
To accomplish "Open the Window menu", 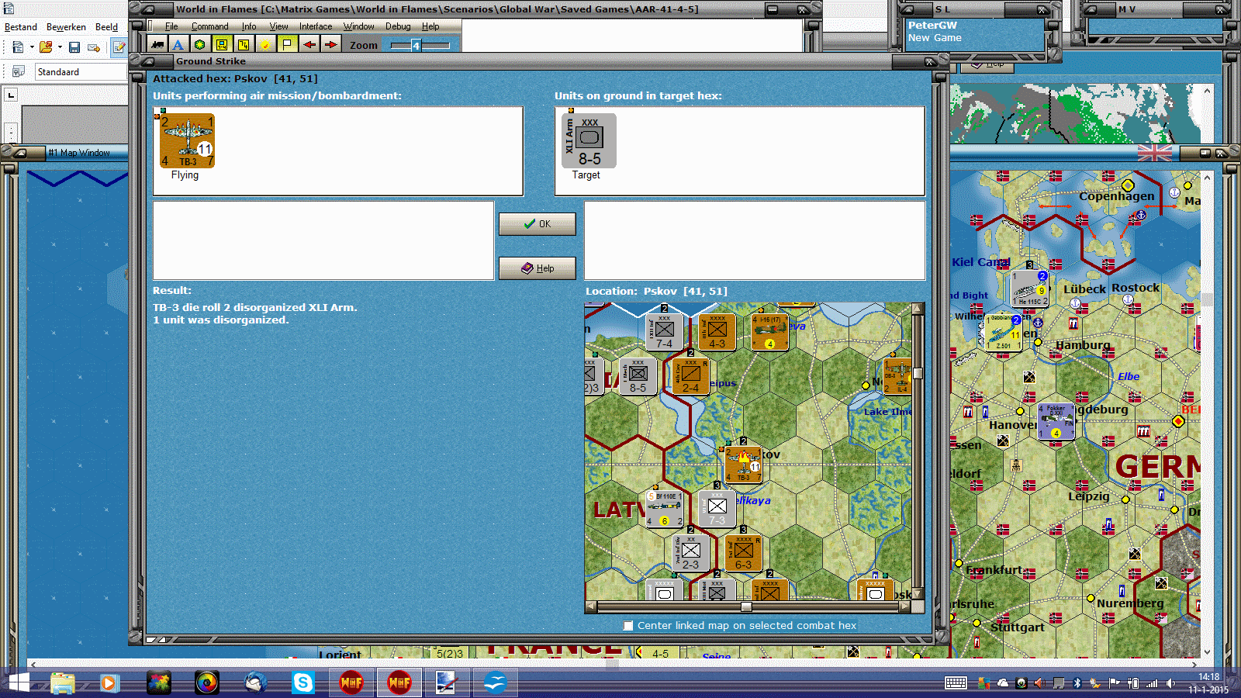I will point(358,26).
